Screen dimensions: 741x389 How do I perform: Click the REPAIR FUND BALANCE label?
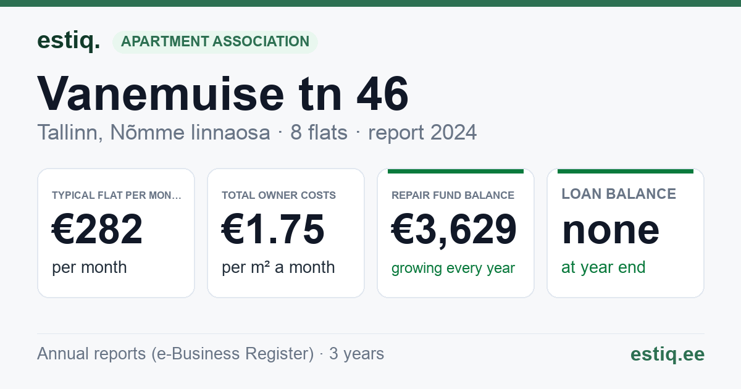[453, 195]
